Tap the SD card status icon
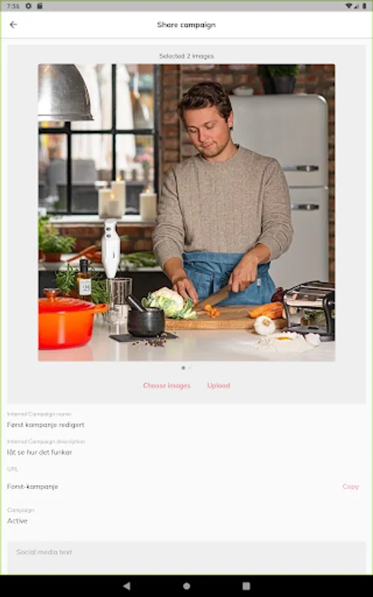Viewport: 373px width, 597px height. pos(40,6)
